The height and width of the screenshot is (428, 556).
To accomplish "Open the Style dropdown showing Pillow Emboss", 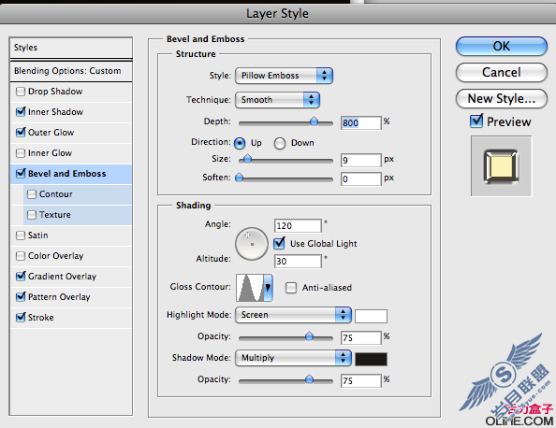I will (x=284, y=76).
